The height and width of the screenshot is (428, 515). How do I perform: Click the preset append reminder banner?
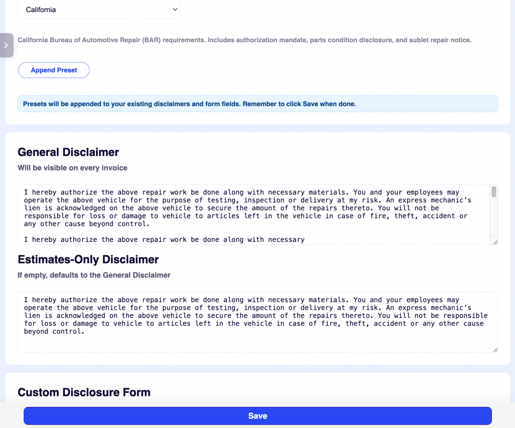257,104
